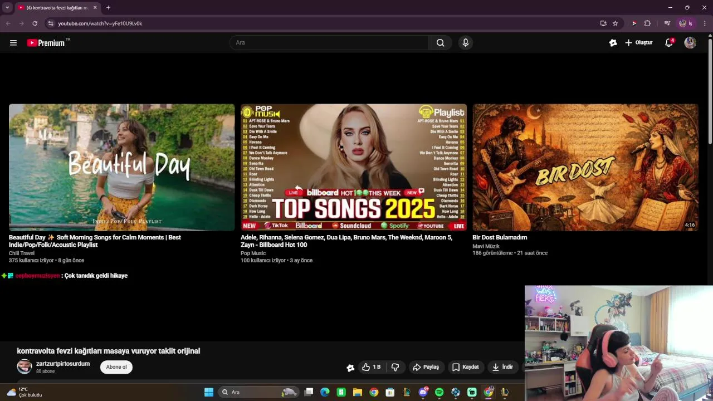The width and height of the screenshot is (713, 401).
Task: Click the address bar URL
Action: (x=100, y=23)
